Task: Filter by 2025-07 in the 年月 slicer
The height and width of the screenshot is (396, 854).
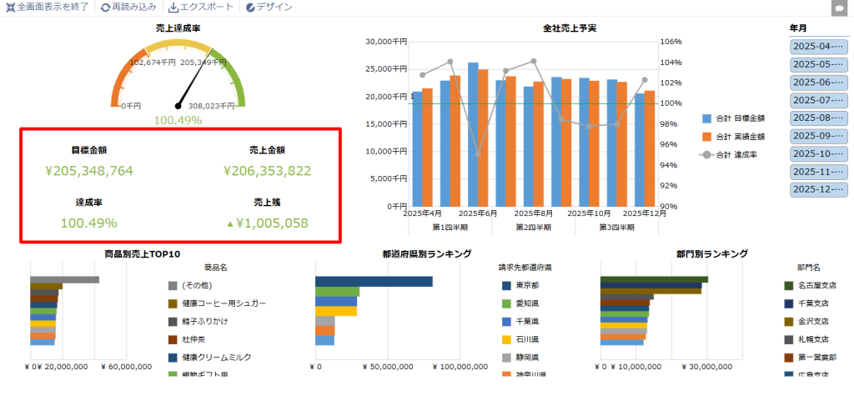Action: (819, 100)
